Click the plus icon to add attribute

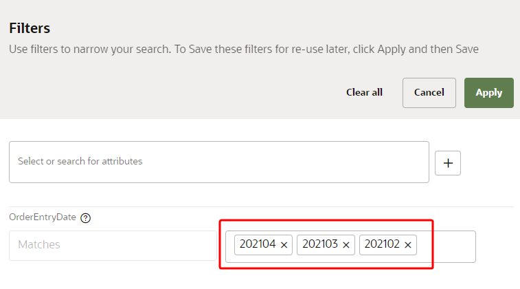[x=448, y=163]
